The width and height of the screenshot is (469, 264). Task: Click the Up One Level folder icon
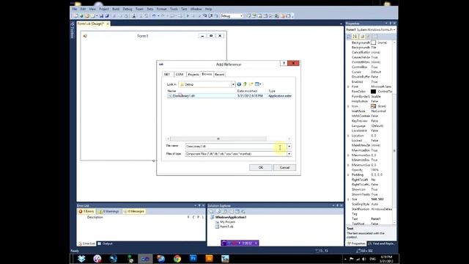pyautogui.click(x=245, y=84)
